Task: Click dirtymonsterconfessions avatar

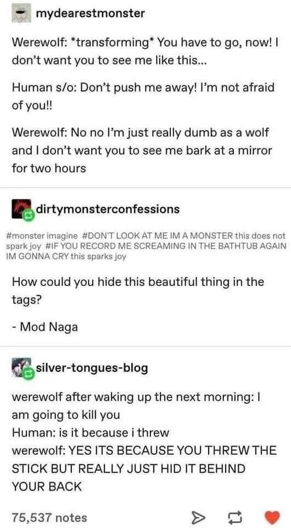Action: click(x=20, y=209)
